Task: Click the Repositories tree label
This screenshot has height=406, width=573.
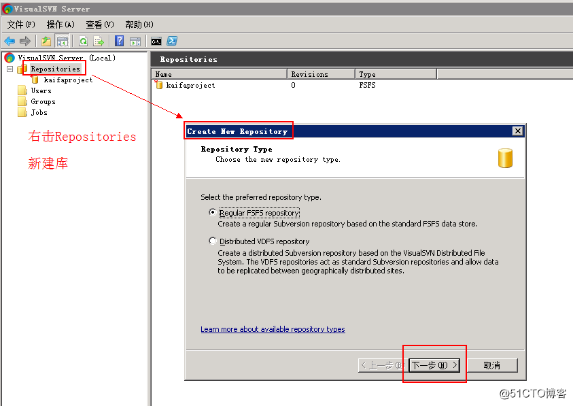Action: 55,69
